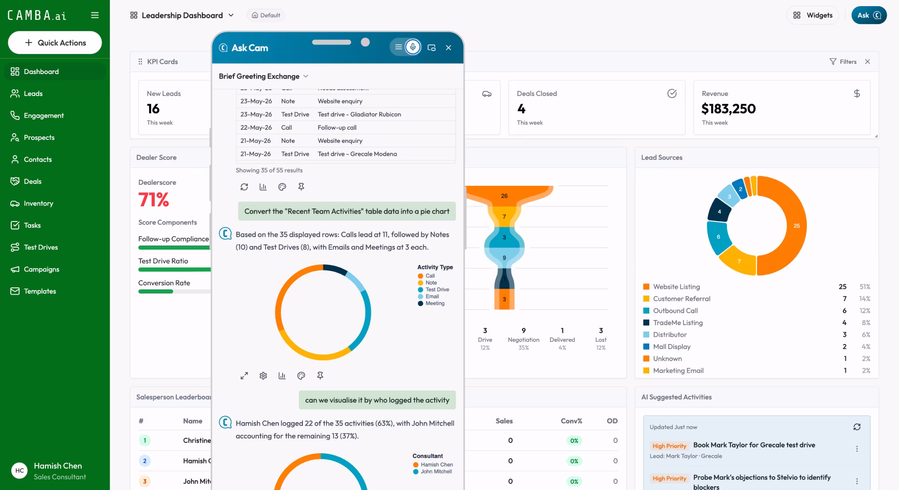This screenshot has width=899, height=490.
Task: Click the checkmark icon on Deals Closed card
Action: coord(672,93)
